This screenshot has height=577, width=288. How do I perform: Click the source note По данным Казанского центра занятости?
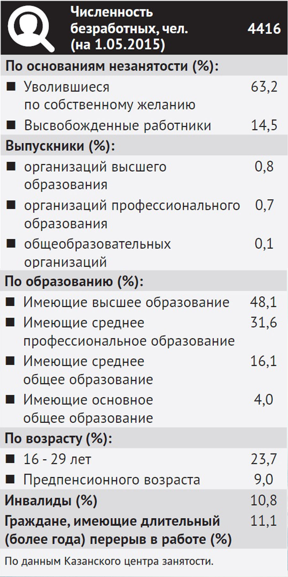(109, 561)
